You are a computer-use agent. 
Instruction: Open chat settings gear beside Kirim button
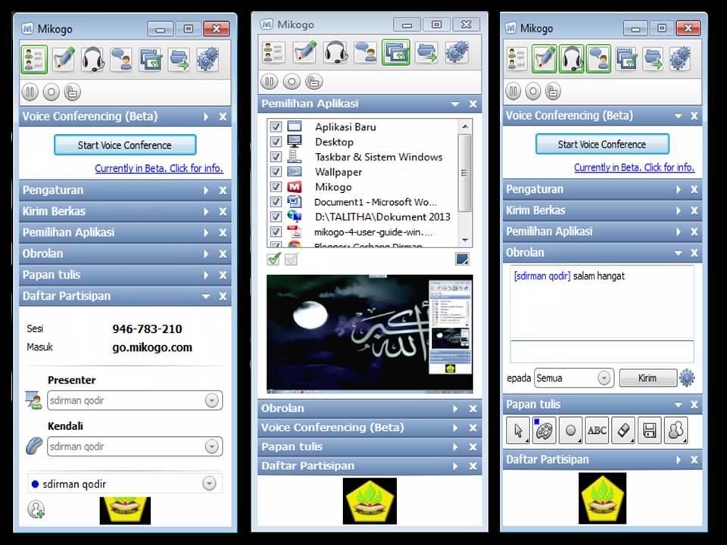click(x=687, y=378)
